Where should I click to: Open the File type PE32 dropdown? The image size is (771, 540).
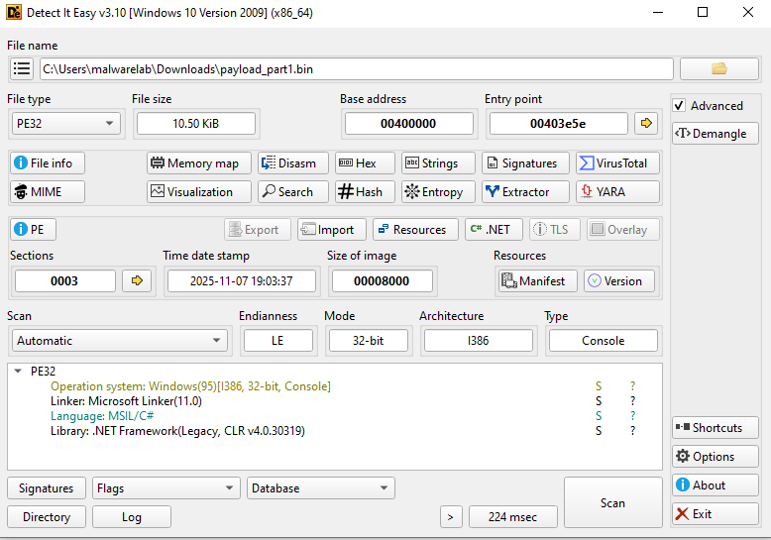click(65, 124)
